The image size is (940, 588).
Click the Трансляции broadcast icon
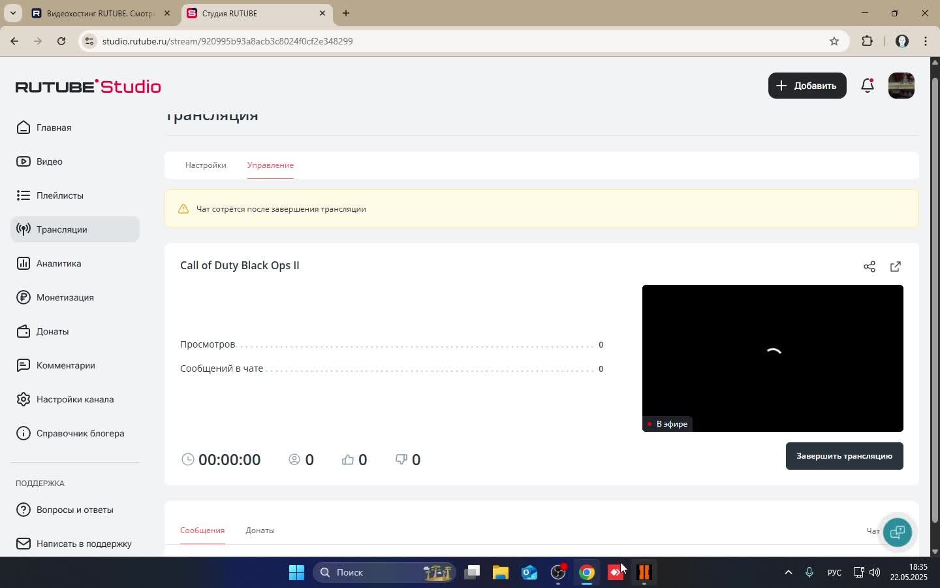pos(23,229)
